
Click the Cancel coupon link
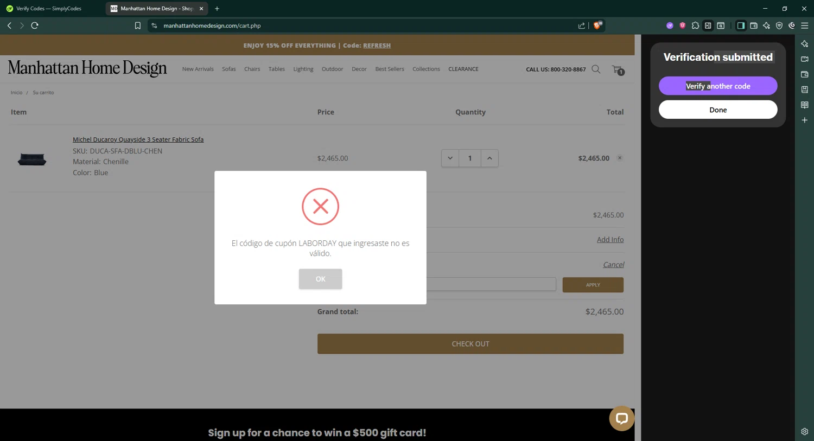(x=613, y=265)
